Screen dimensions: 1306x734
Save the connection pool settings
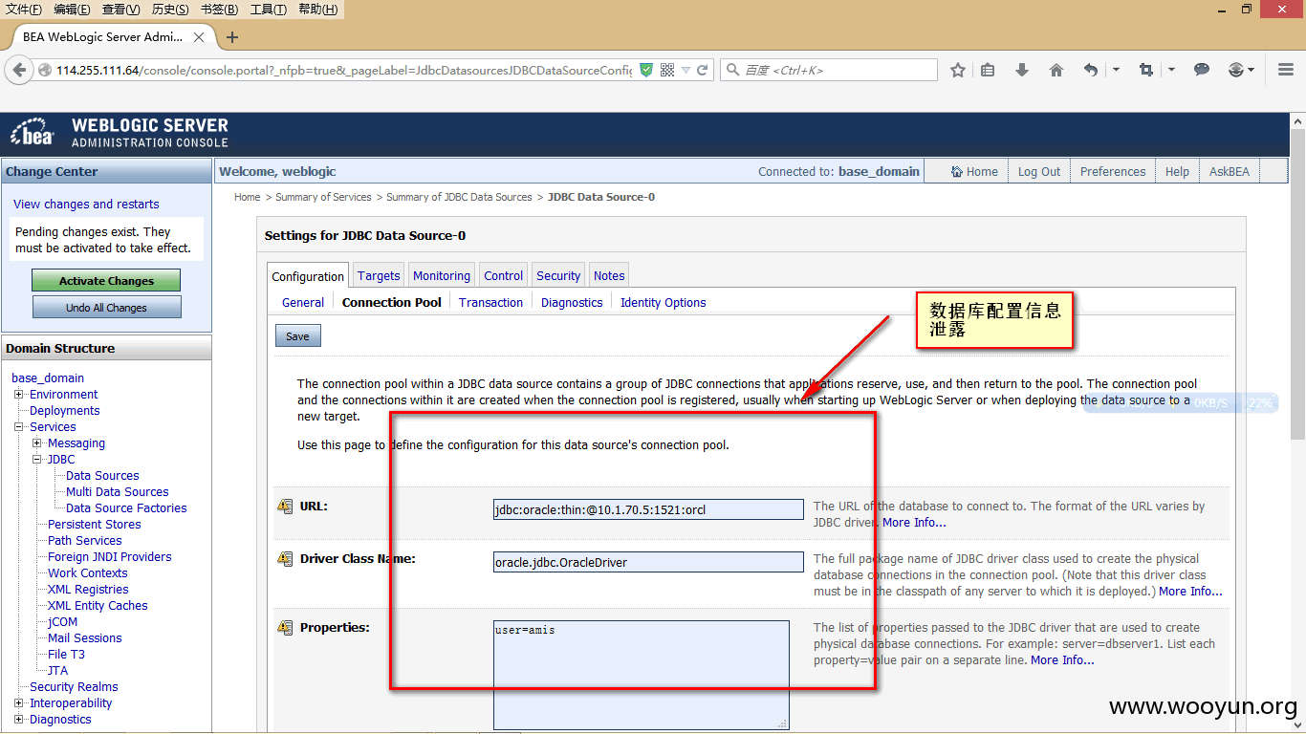point(297,336)
